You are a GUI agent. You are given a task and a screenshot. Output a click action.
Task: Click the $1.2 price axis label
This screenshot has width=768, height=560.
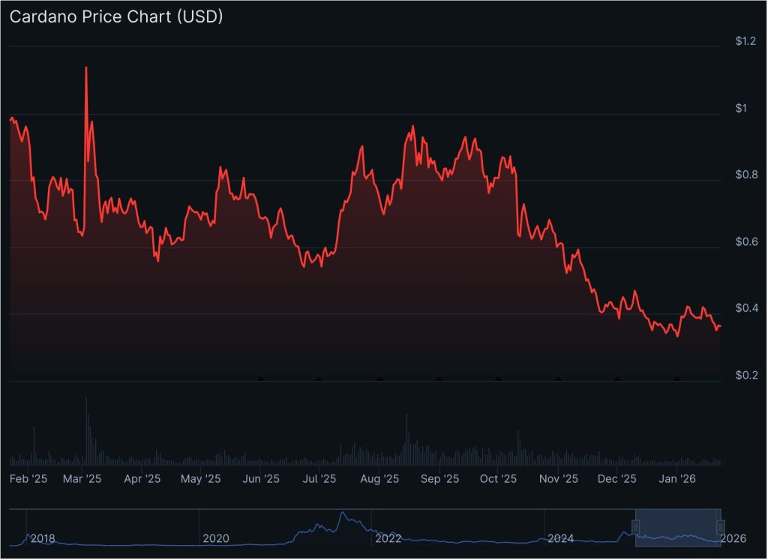coord(745,41)
